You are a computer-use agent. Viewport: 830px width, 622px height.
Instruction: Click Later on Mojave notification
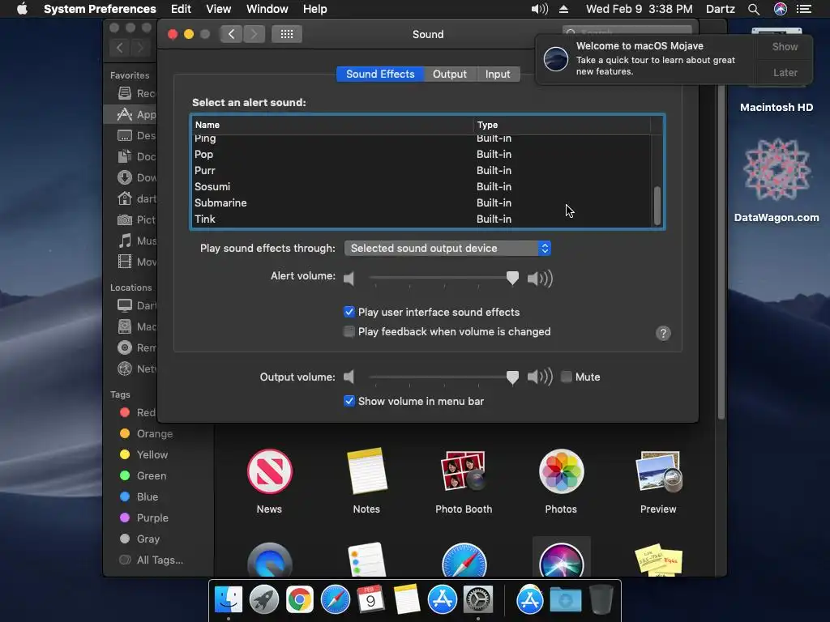coord(785,72)
